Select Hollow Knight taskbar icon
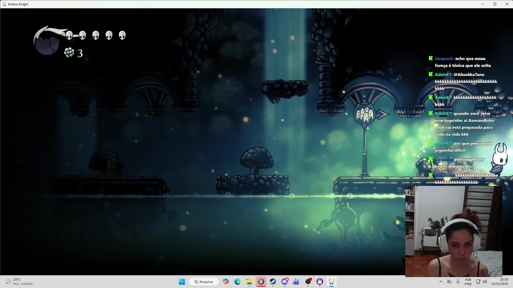The image size is (513, 288). [x=331, y=282]
